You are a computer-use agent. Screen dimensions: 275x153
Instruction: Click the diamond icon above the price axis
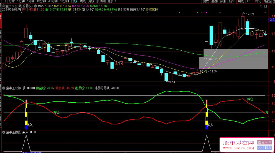[x=261, y=6]
